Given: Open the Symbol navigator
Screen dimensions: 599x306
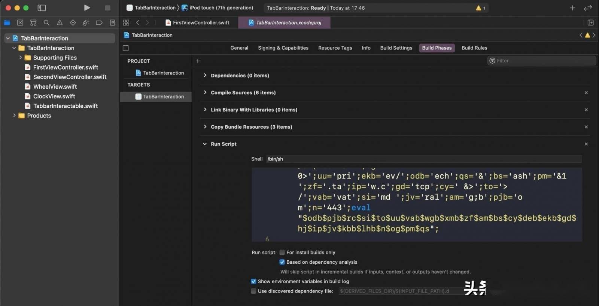Looking at the screenshot, I should click(33, 23).
